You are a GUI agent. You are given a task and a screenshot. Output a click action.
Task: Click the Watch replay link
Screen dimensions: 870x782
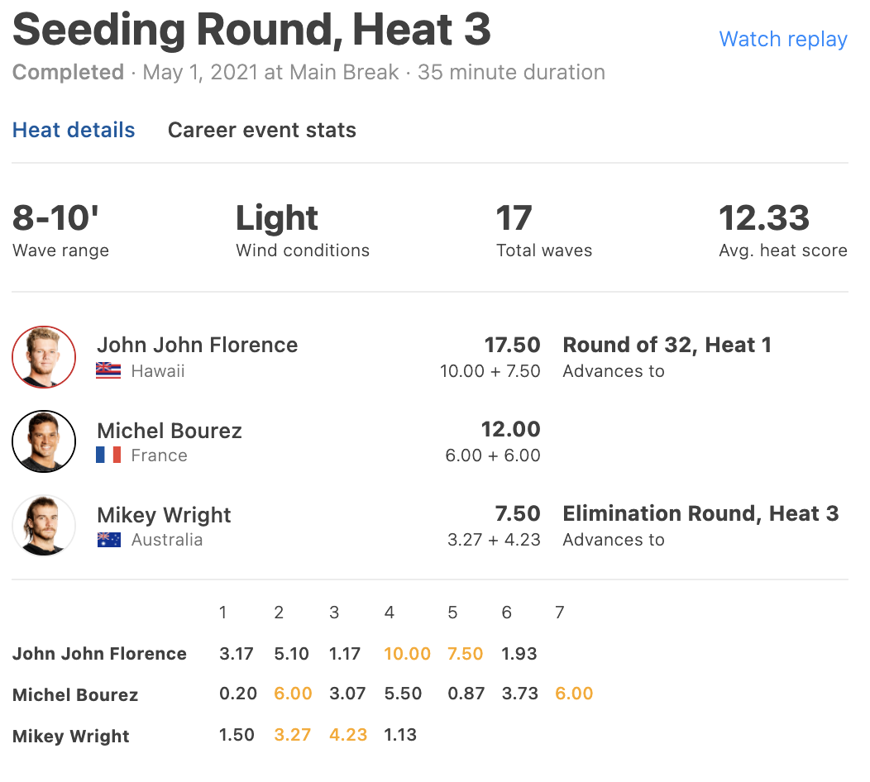coord(783,40)
